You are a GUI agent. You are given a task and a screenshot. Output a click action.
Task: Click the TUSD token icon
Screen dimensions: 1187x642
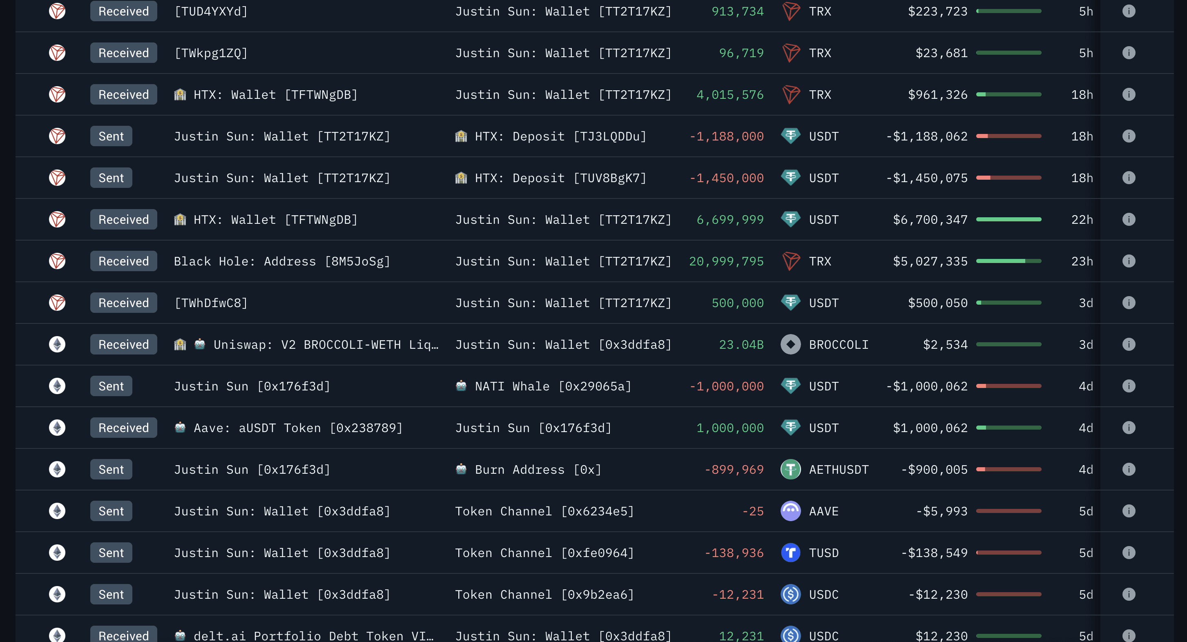(x=791, y=553)
